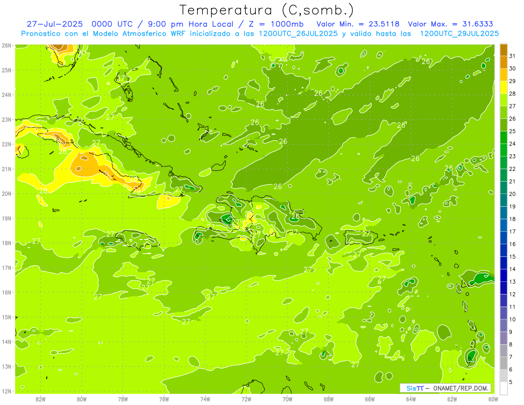Click the dark blue swatch between 13 and 14
Viewport: 524px width, 405px height.
(x=503, y=275)
